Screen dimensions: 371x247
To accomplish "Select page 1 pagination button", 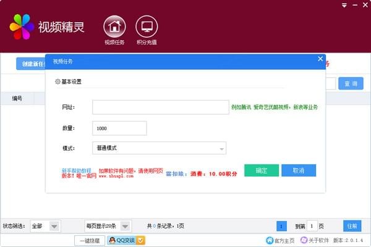I will click(x=281, y=226).
